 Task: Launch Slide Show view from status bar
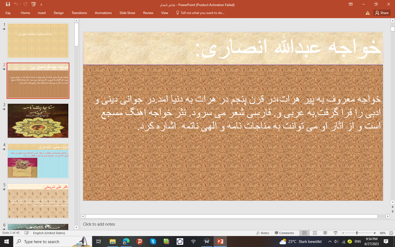click(x=335, y=233)
